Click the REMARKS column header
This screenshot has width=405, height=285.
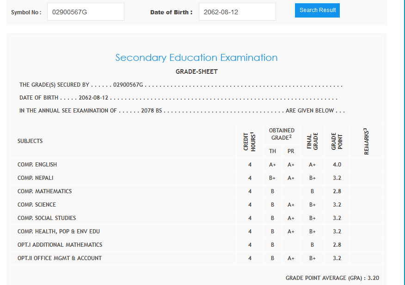click(366, 141)
